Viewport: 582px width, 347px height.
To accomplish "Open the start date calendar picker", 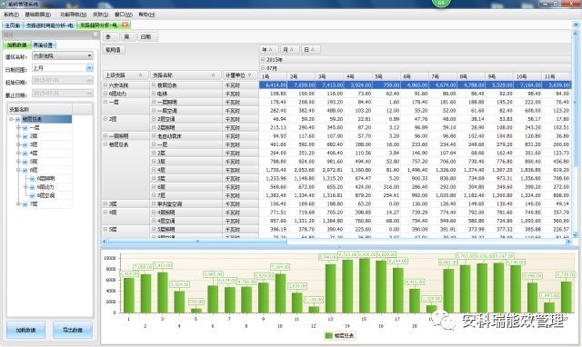I will click(x=89, y=81).
